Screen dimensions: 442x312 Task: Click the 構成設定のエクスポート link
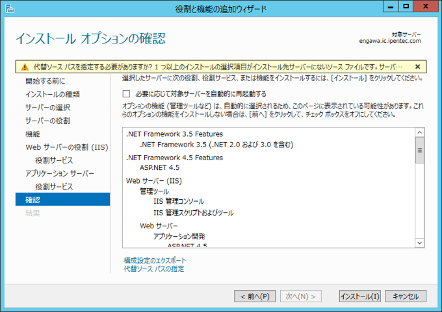tap(155, 260)
